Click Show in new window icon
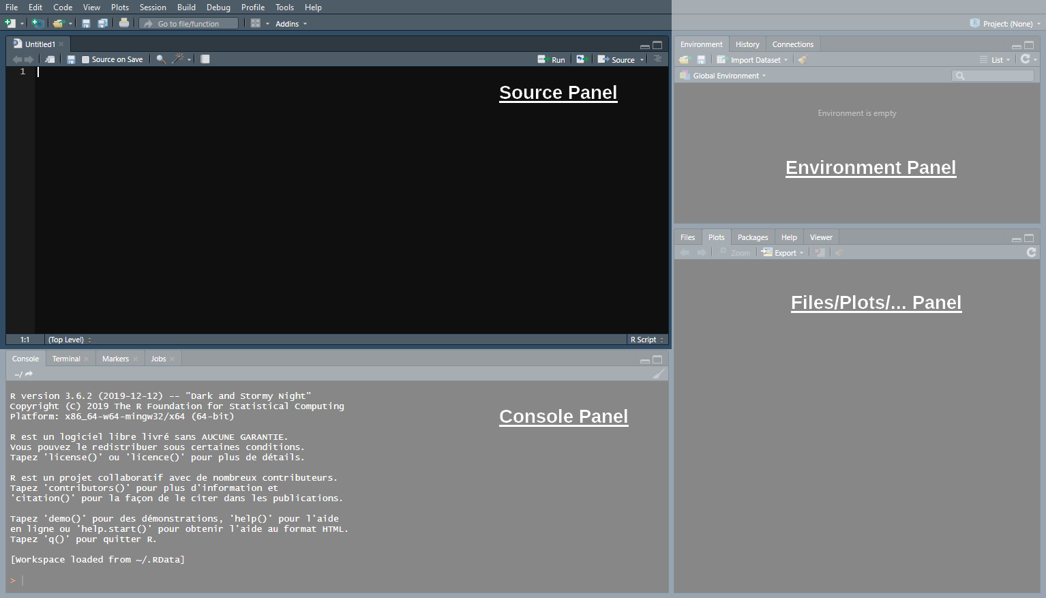 50,59
